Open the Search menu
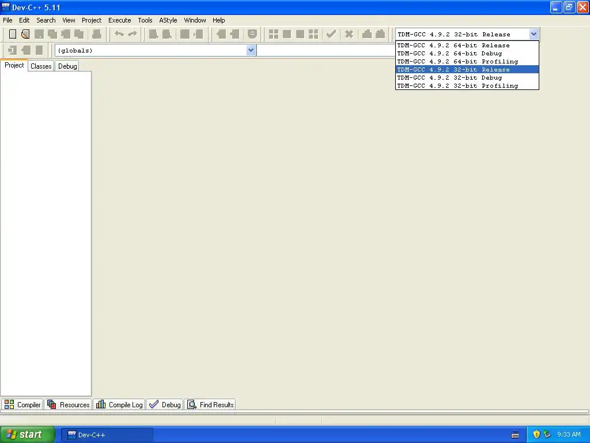Screen dimensions: 590x443 point(46,20)
